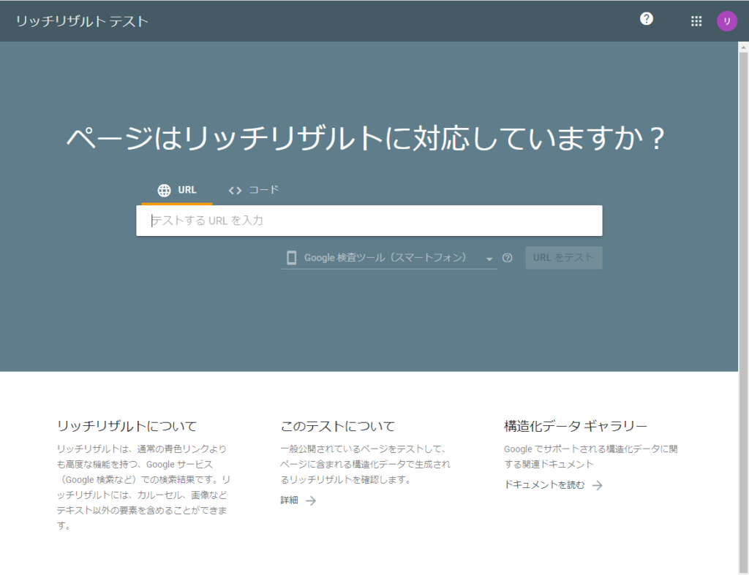Click the smartphone icon beside Google 検査ツール
Image resolution: width=749 pixels, height=575 pixels.
[x=291, y=258]
